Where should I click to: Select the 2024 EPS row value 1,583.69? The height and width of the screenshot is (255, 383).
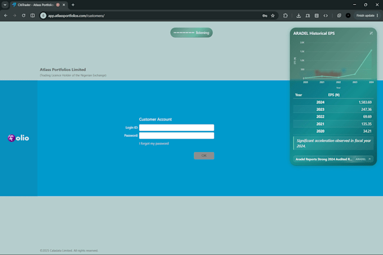(x=365, y=102)
